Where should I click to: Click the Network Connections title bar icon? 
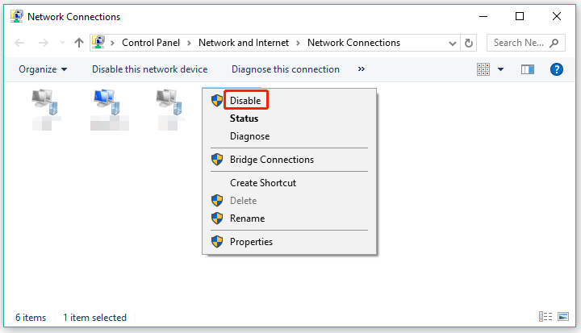click(x=16, y=16)
